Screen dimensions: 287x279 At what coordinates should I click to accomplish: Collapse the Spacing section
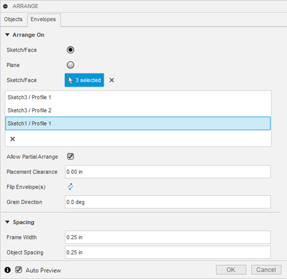pyautogui.click(x=8, y=222)
